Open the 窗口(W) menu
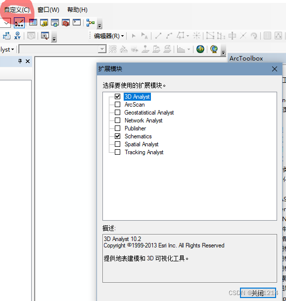 48,10
